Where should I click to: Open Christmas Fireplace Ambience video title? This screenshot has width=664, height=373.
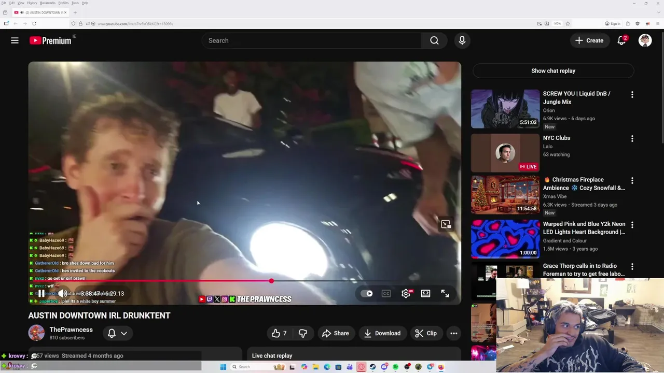coord(584,184)
